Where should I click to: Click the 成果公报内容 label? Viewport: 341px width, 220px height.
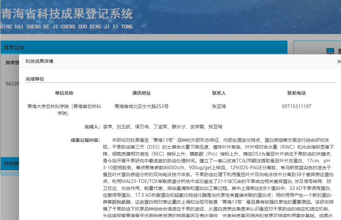pos(85,140)
